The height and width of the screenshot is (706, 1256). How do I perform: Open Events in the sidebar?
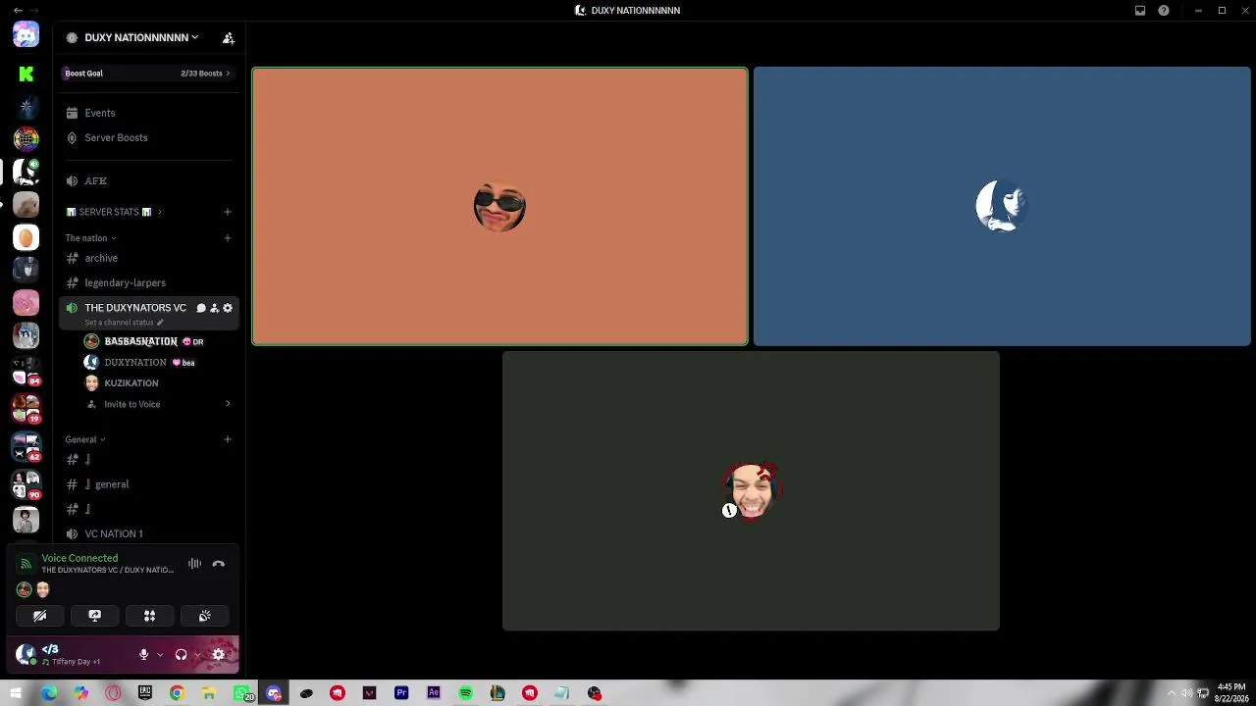tap(147, 113)
